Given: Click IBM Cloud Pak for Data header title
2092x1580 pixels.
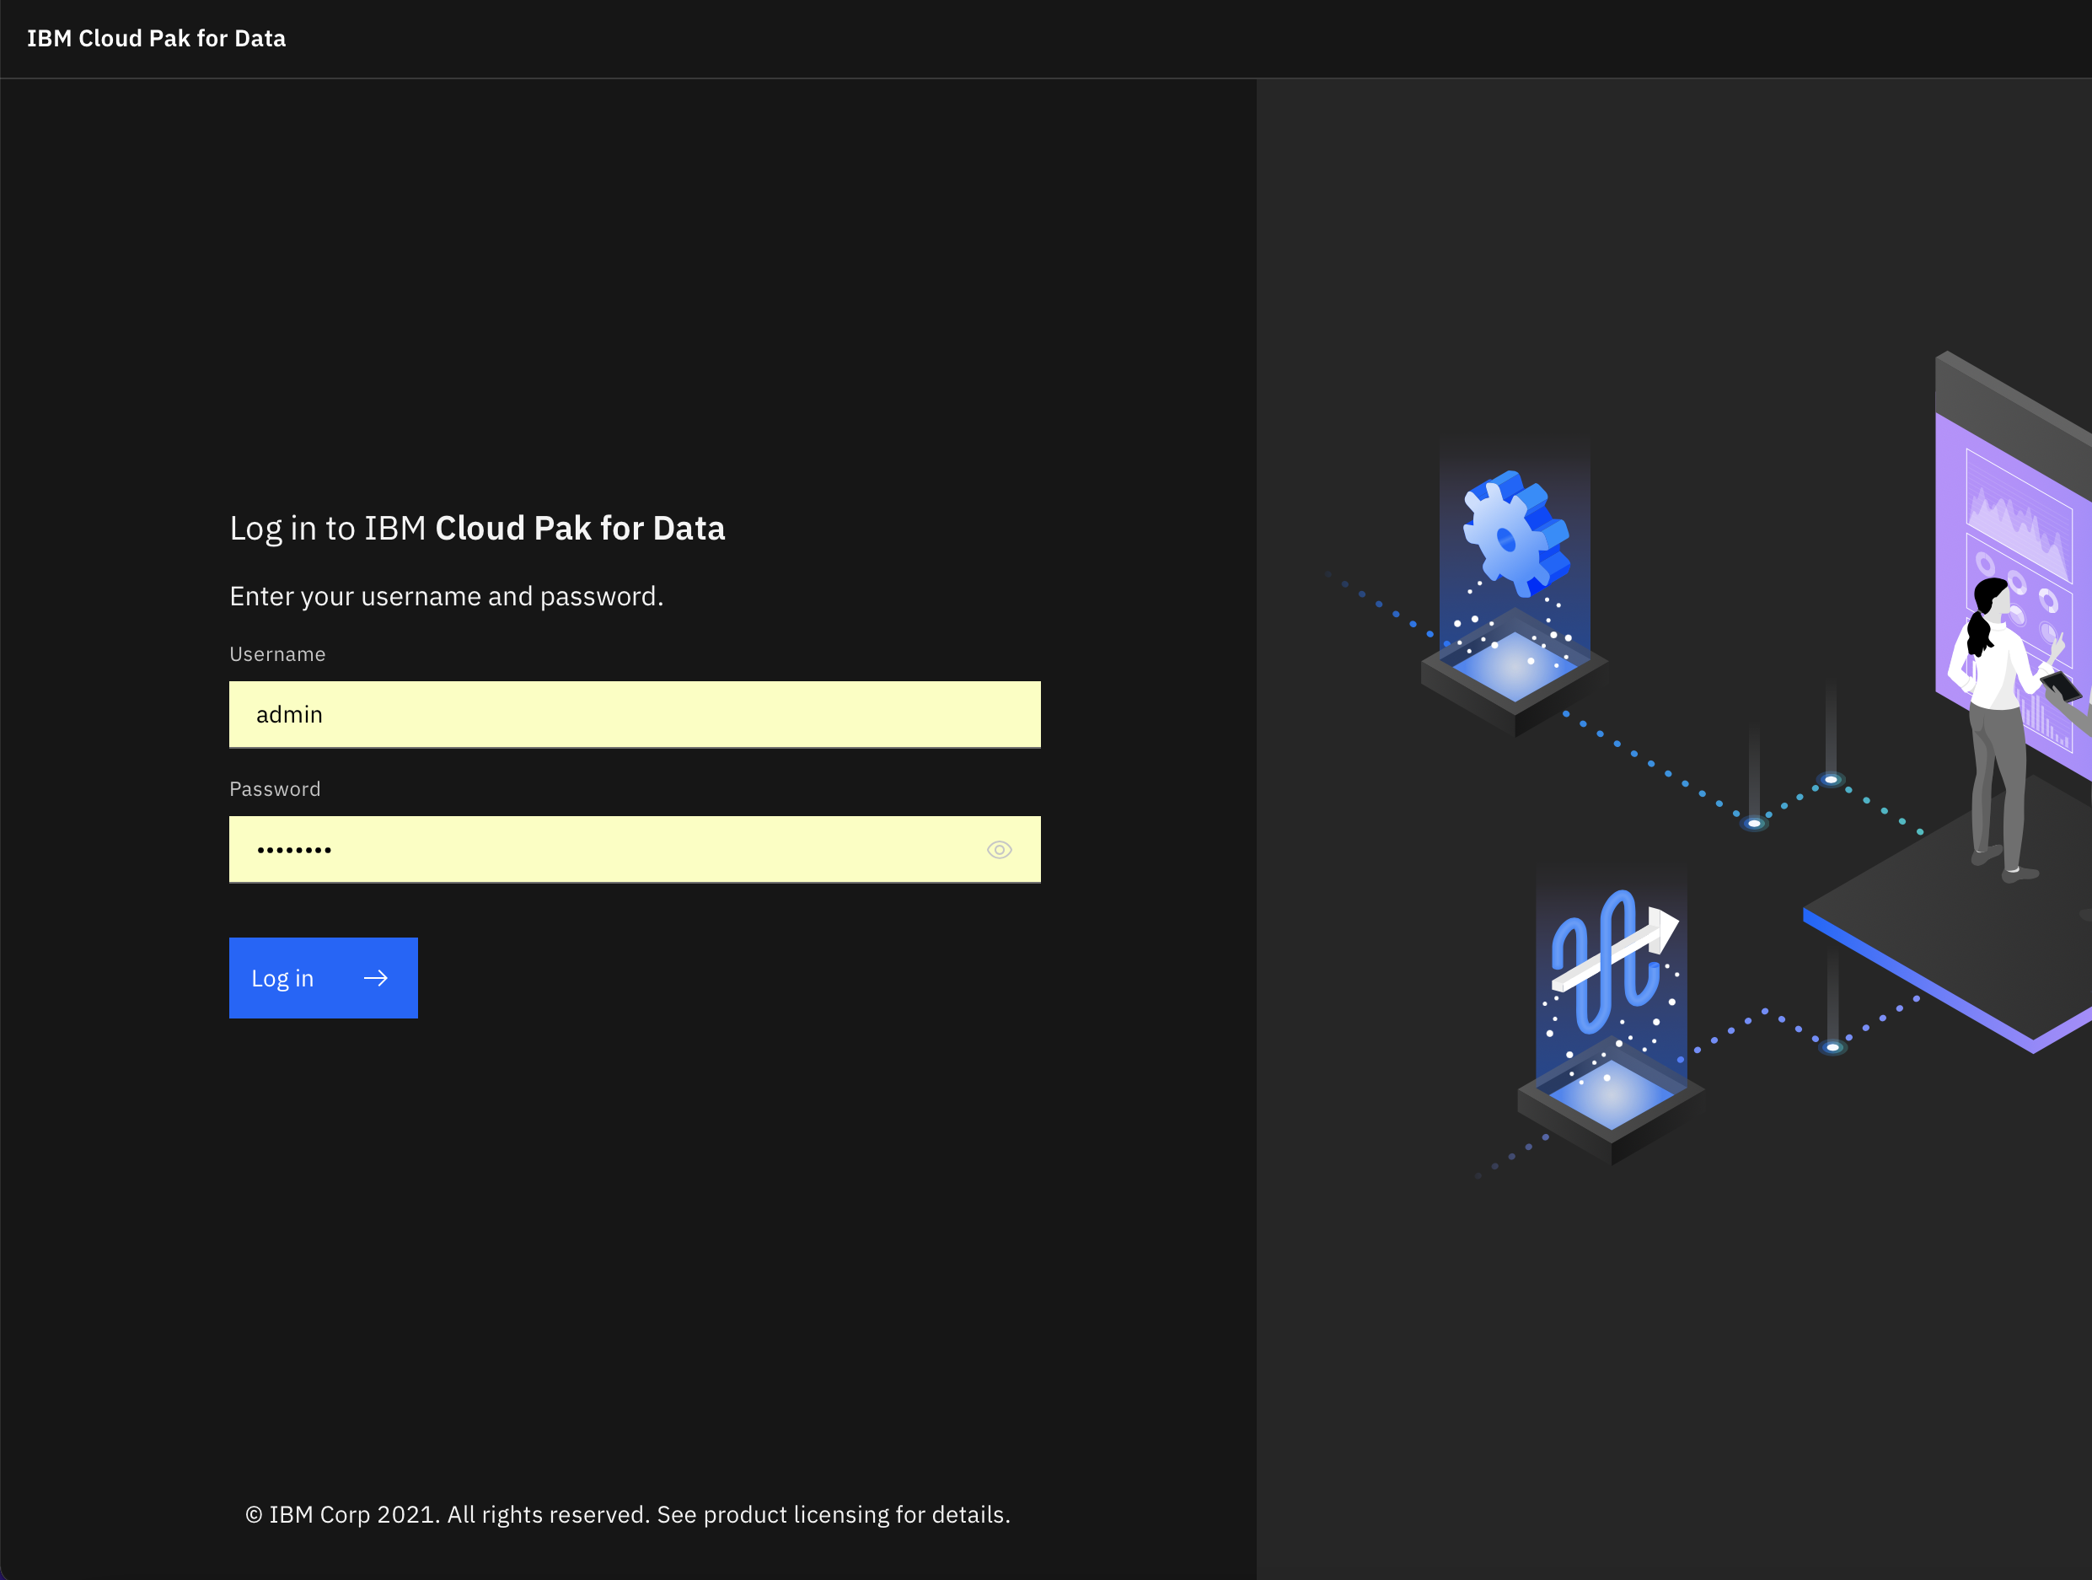Looking at the screenshot, I should click(156, 39).
